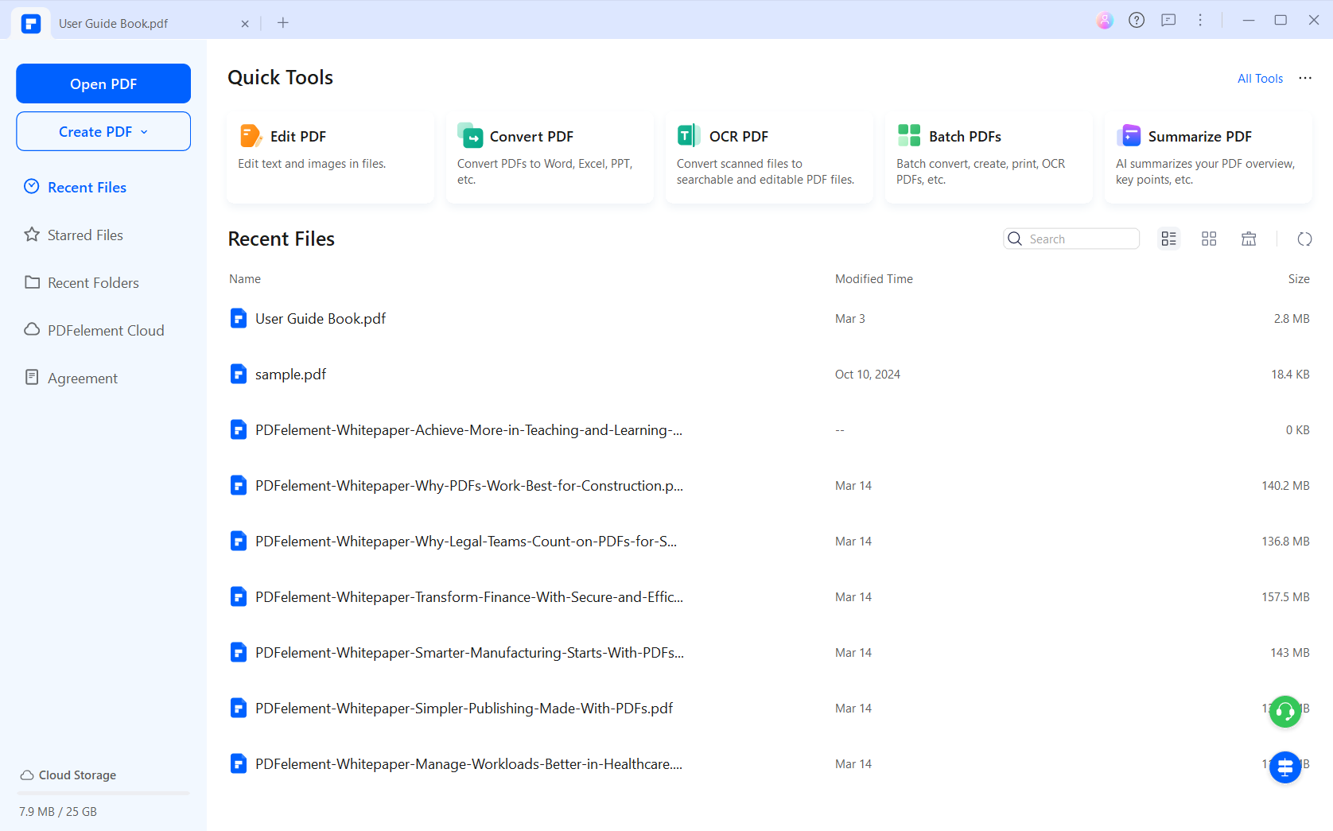Switch to grid view icon

1209,239
